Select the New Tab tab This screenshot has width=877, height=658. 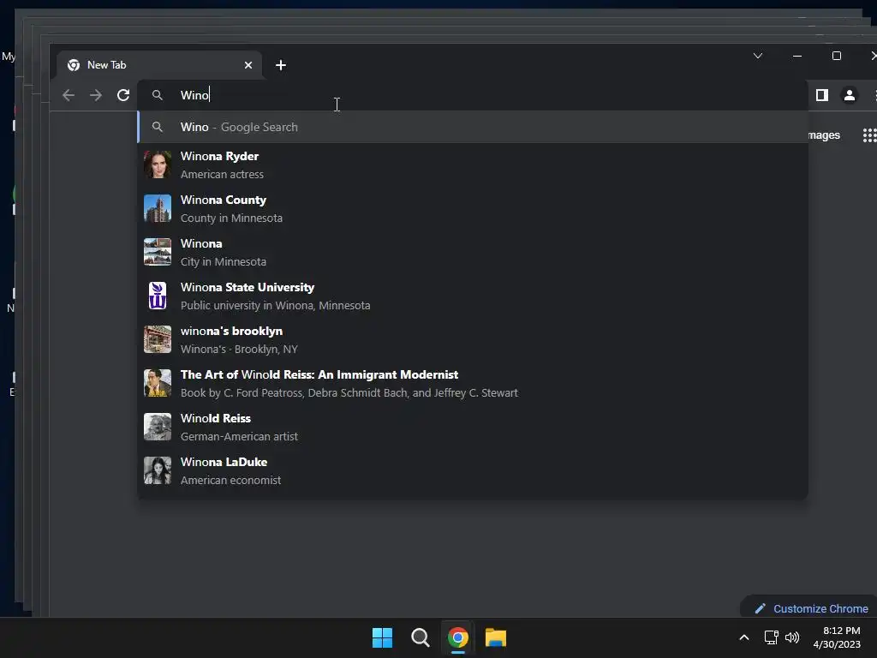click(158, 65)
